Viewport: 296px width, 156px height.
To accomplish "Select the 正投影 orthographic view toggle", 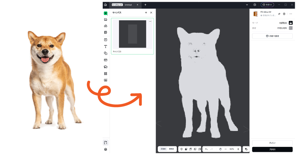I will [x=163, y=149].
